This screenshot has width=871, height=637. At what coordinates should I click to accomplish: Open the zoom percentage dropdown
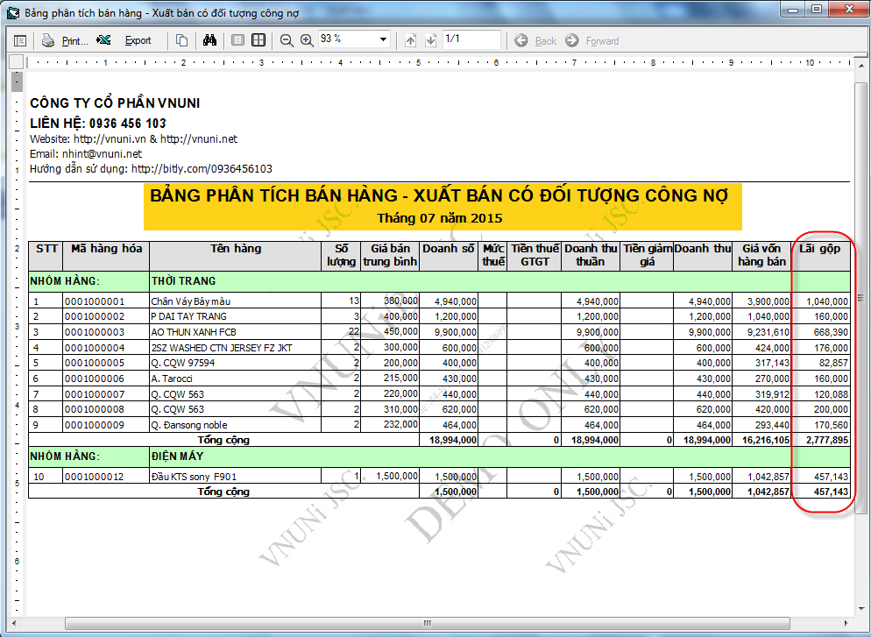[384, 40]
